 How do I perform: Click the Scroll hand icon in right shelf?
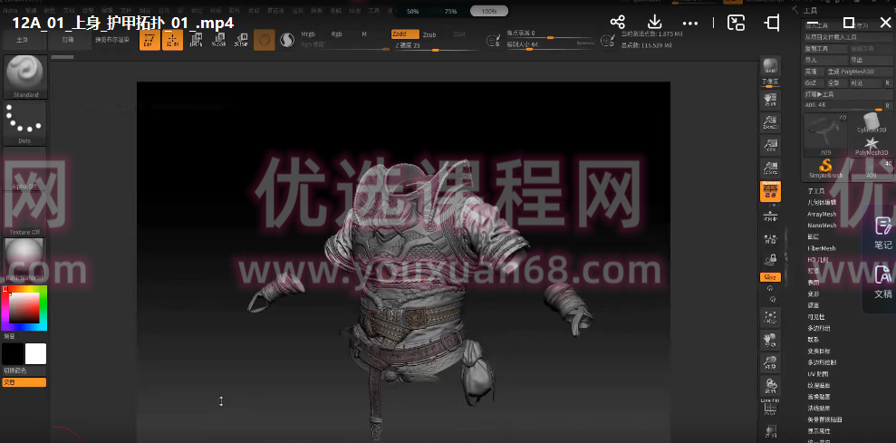point(770,101)
